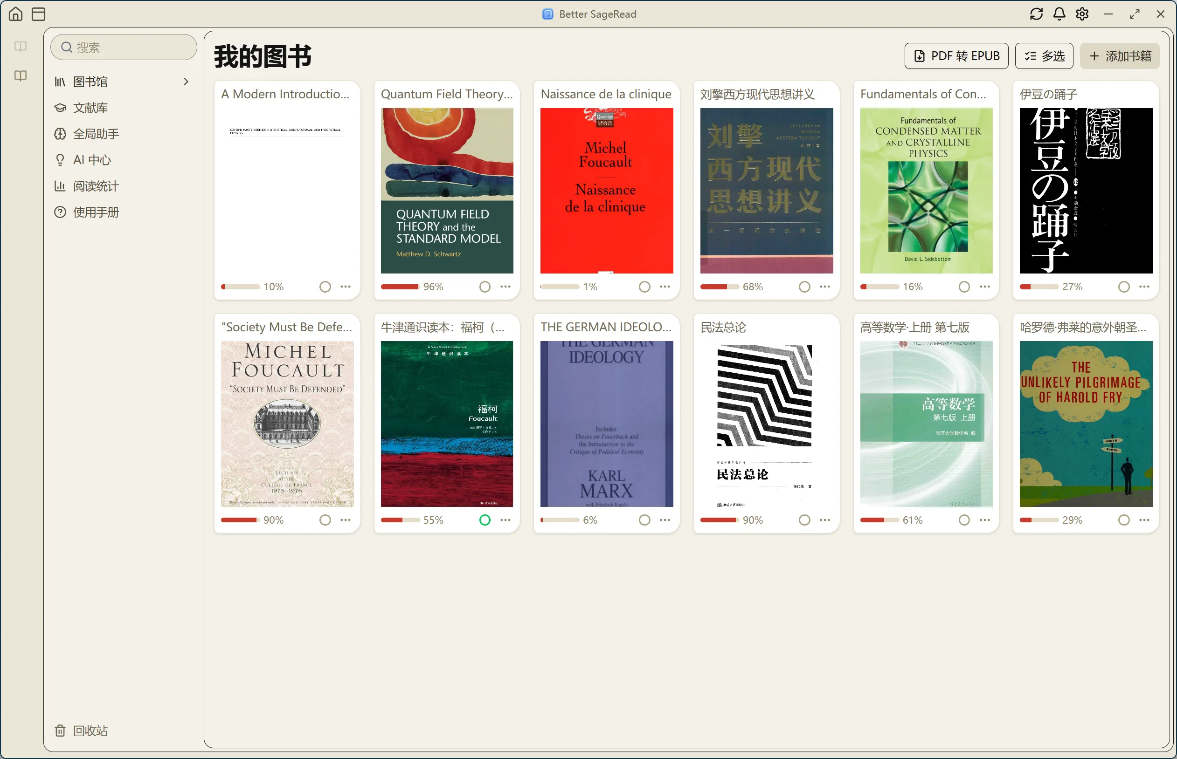Open more options for 牛津通识读本：福柯
Image resolution: width=1177 pixels, height=759 pixels.
click(505, 520)
